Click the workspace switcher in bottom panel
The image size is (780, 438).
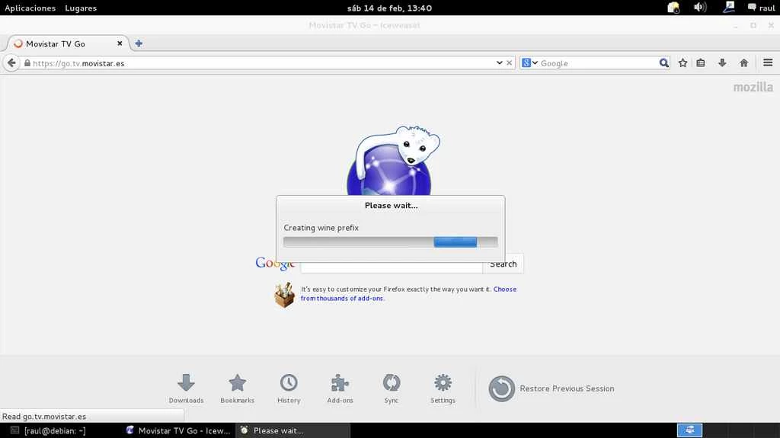689,430
